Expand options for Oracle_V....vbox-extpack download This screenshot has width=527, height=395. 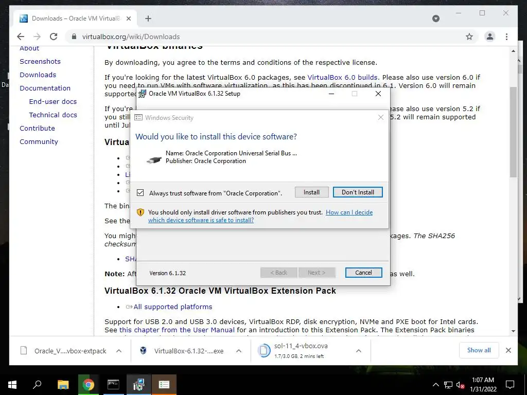click(x=119, y=351)
